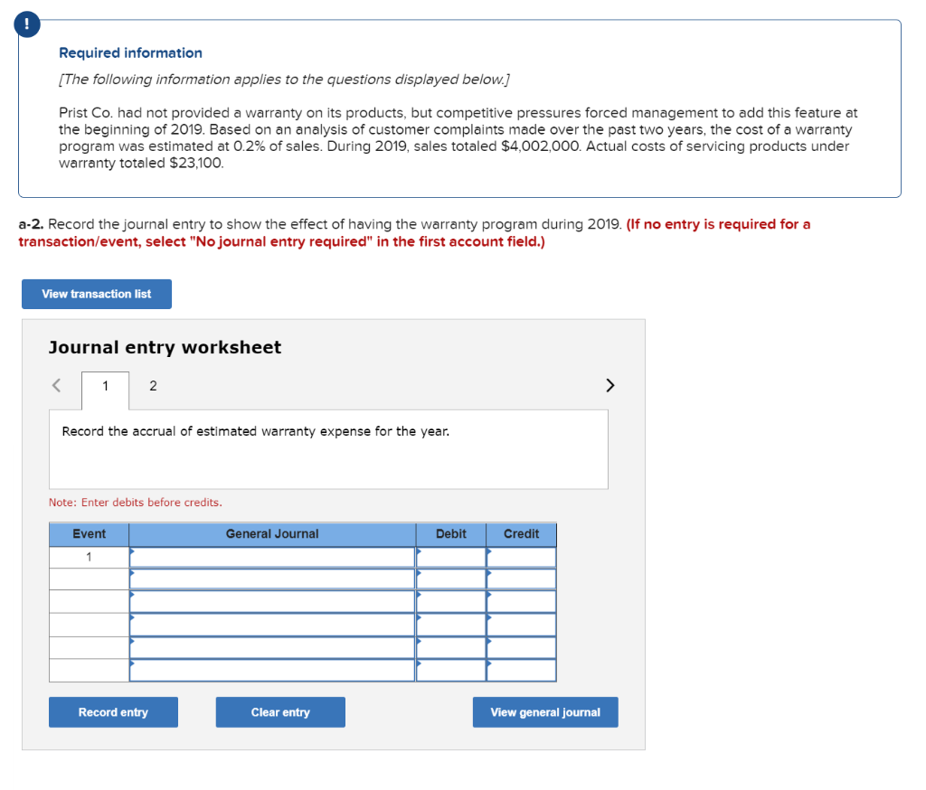Viewport: 926px width, 790px height.
Task: Click the Clear entry button
Action: tap(280, 712)
